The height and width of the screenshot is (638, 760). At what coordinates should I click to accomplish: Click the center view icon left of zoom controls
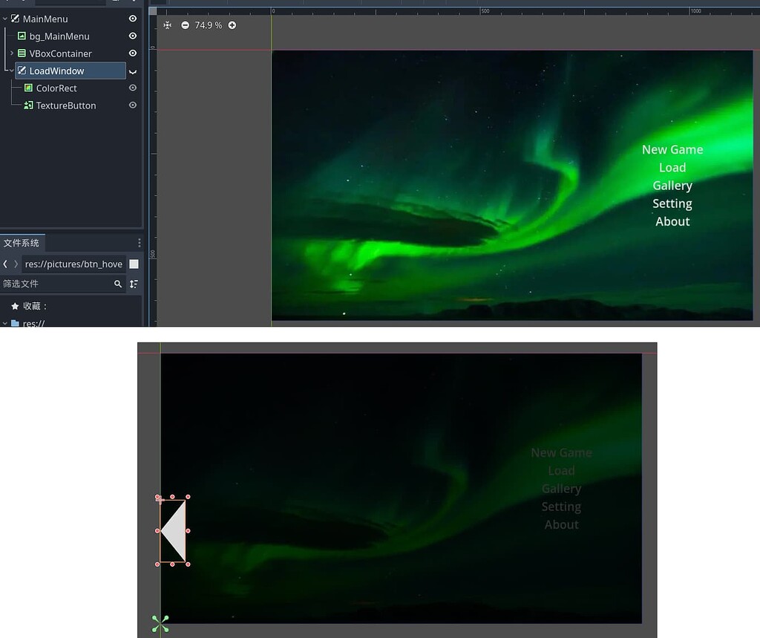[x=168, y=25]
